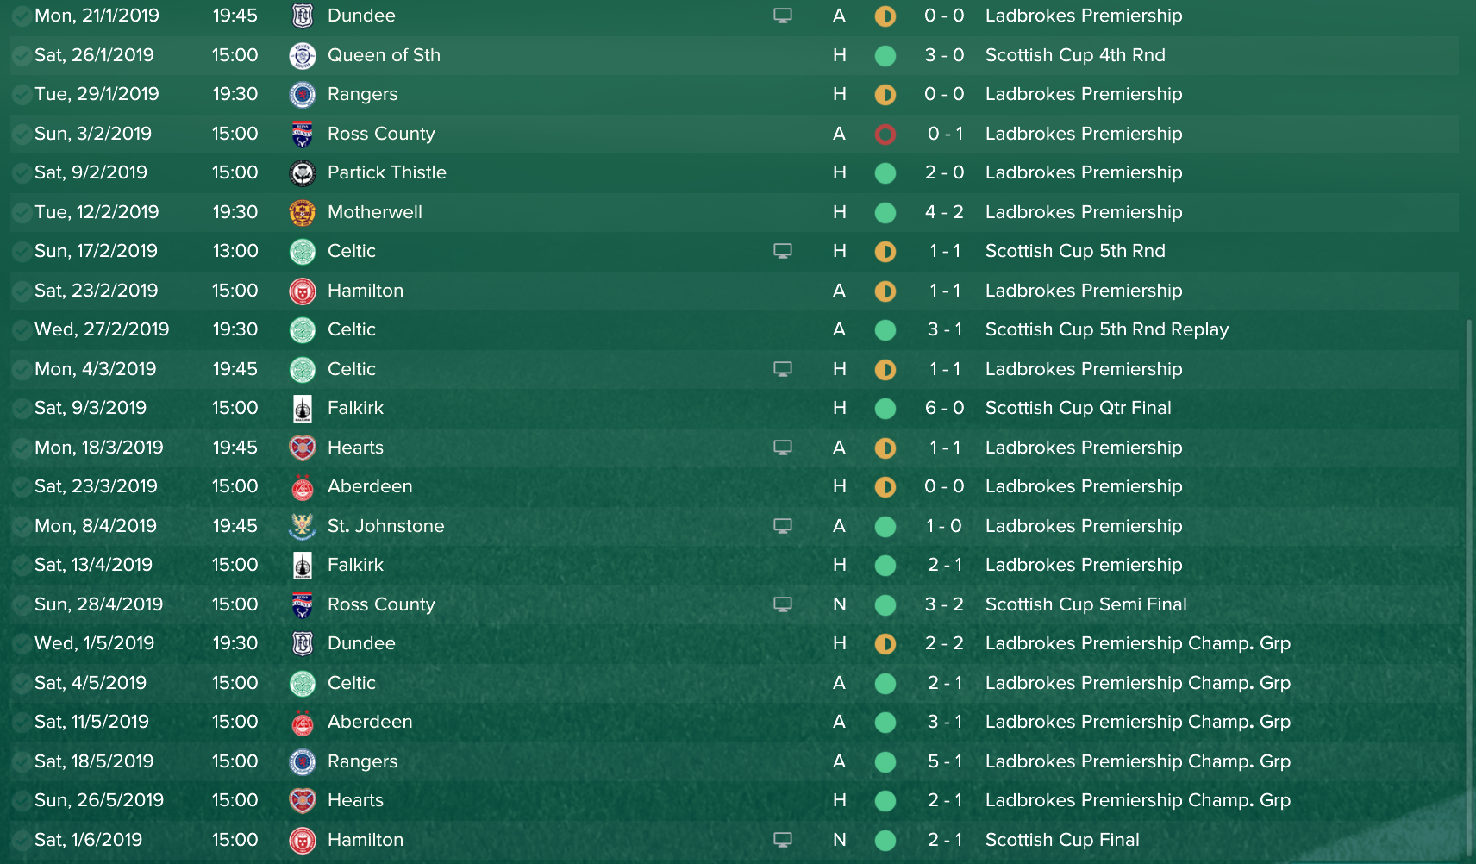
Task: Click the vertical scrollbar on the right edge
Action: (x=1469, y=586)
